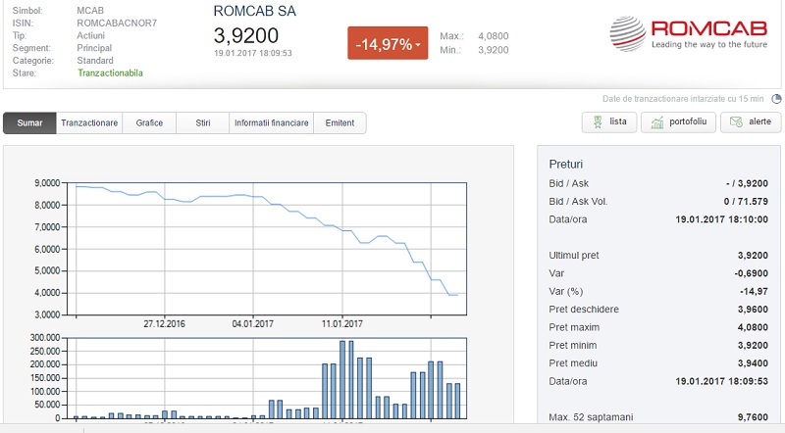Click the portofoliu button label
The width and height of the screenshot is (785, 433).
pos(688,121)
